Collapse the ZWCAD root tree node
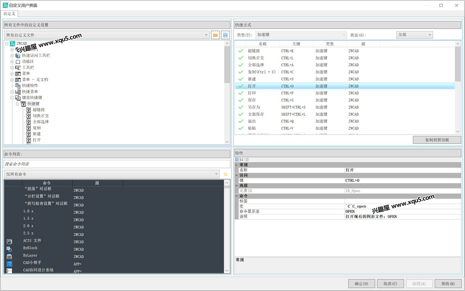Screen dimensions: 465x291 point(7,44)
